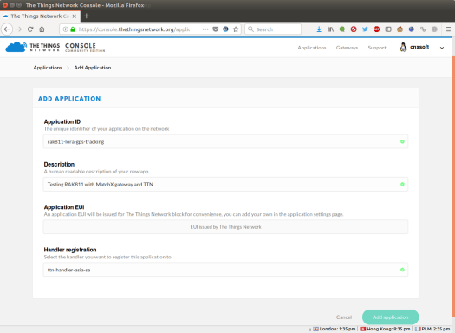Open the Downloads panel
Image resolution: width=455 pixels, height=333 pixels.
[319, 29]
